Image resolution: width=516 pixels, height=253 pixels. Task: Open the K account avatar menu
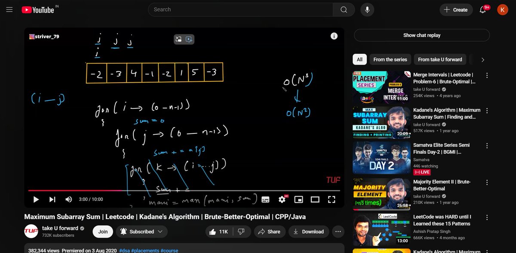503,9
